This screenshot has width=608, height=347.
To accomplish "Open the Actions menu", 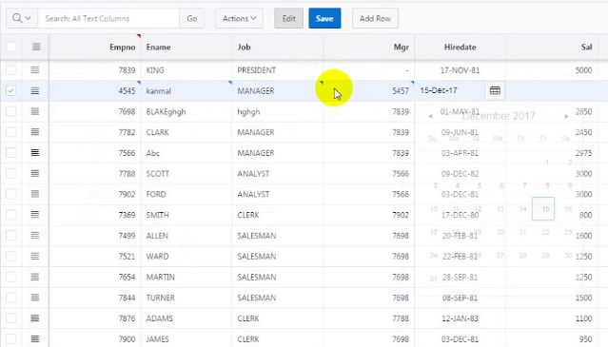I will (x=239, y=18).
